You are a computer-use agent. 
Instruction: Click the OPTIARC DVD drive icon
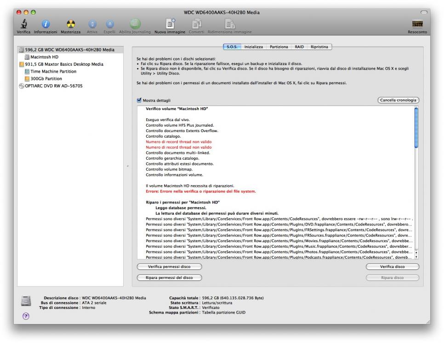[x=22, y=86]
